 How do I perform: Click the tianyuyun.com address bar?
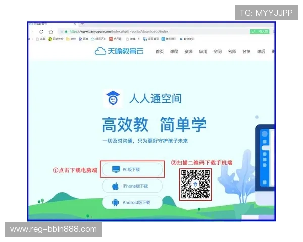click(x=153, y=31)
